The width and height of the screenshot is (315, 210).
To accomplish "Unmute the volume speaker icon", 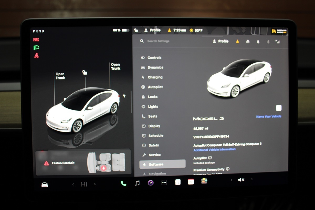I will coord(241,180).
